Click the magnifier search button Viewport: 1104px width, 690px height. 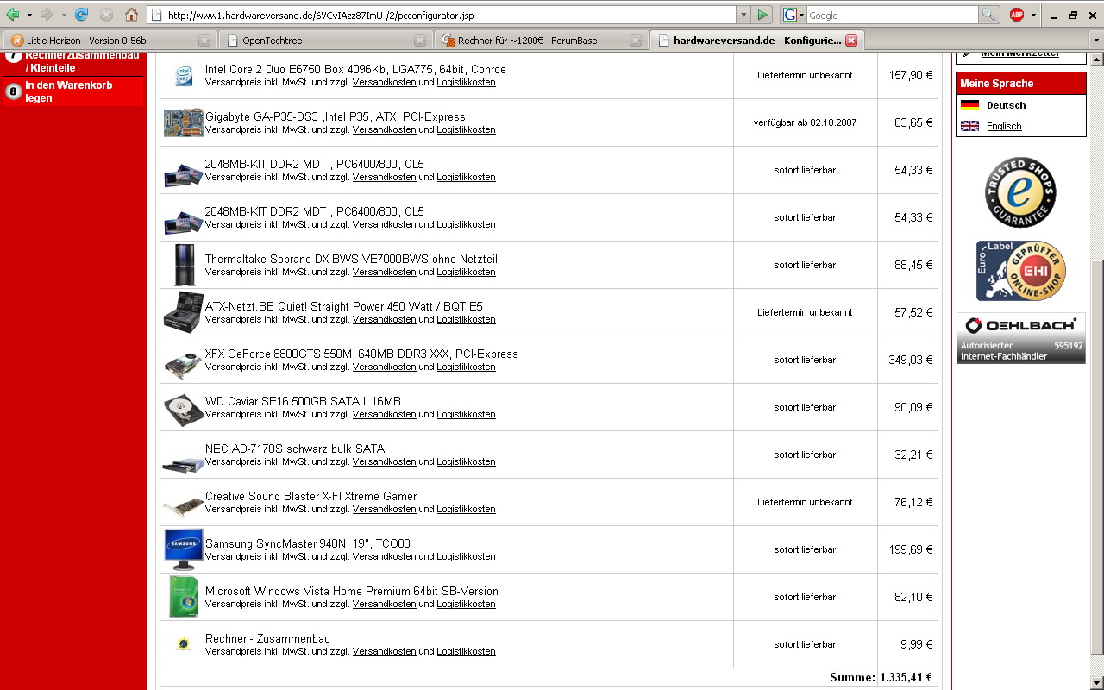988,15
